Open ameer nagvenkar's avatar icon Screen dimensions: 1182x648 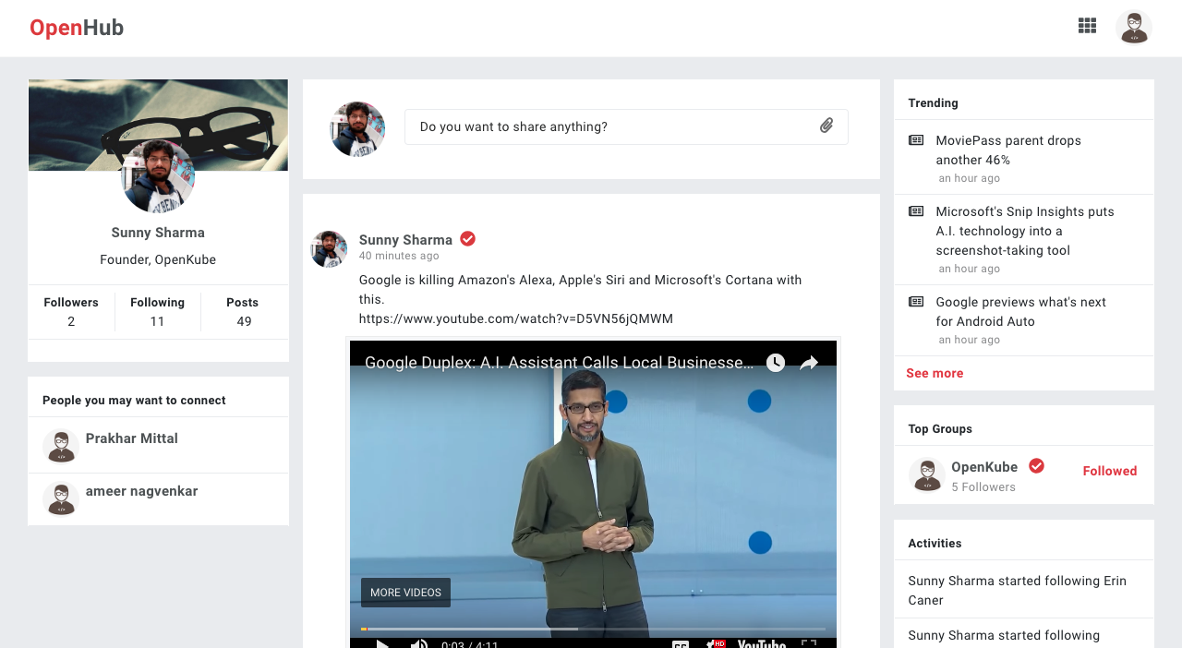click(x=61, y=498)
